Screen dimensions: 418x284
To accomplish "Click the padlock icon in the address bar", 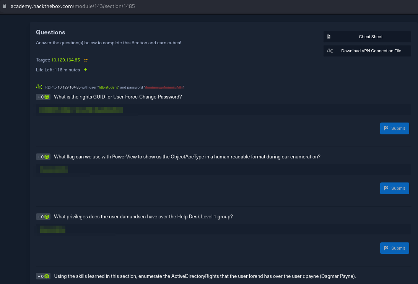I will pos(5,6).
